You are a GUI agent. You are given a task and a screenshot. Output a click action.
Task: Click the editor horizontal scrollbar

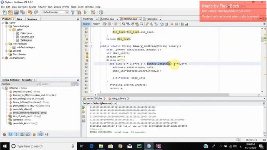(x=163, y=95)
